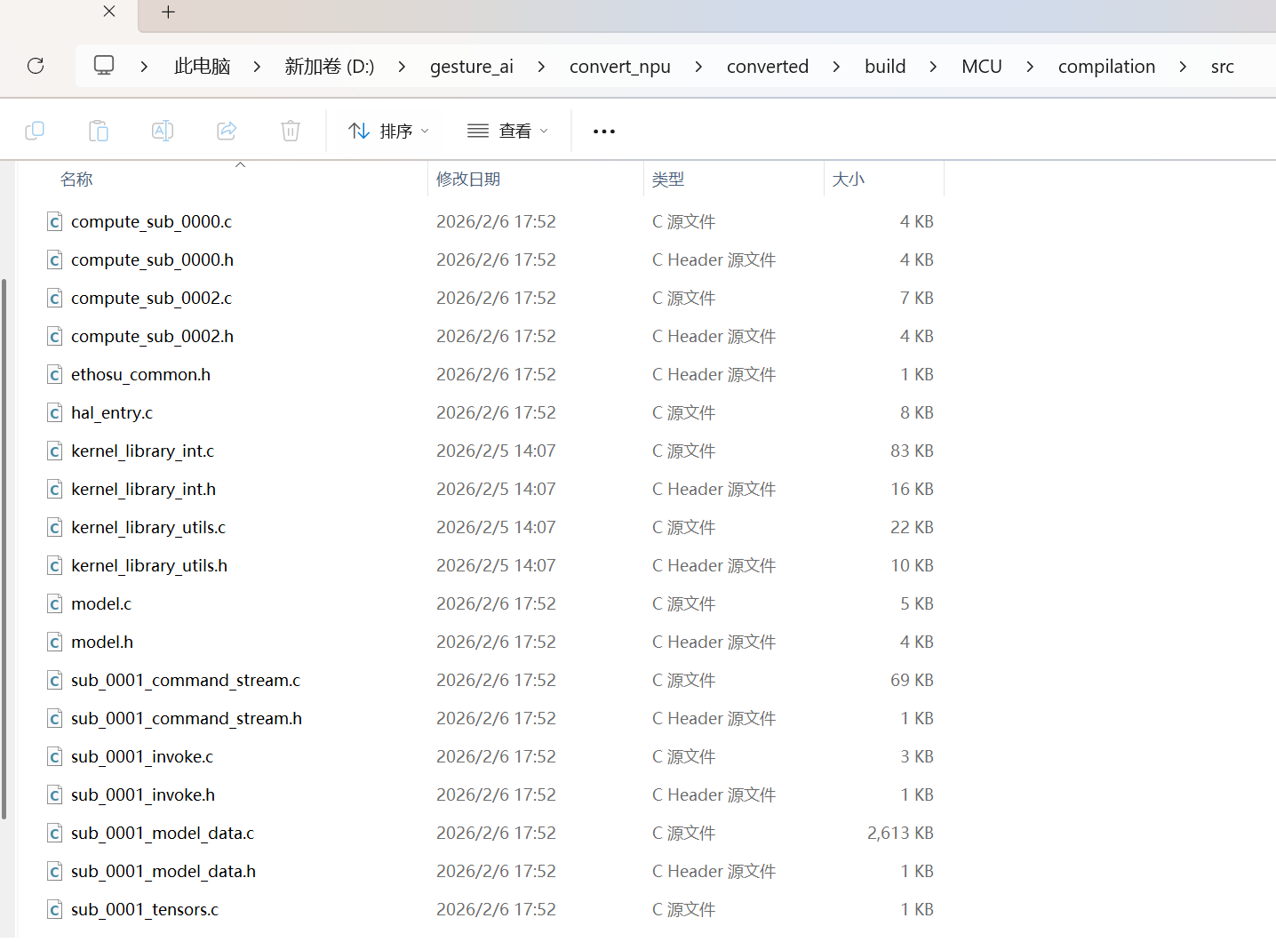
Task: Sort by 大小 column header
Action: click(x=849, y=180)
